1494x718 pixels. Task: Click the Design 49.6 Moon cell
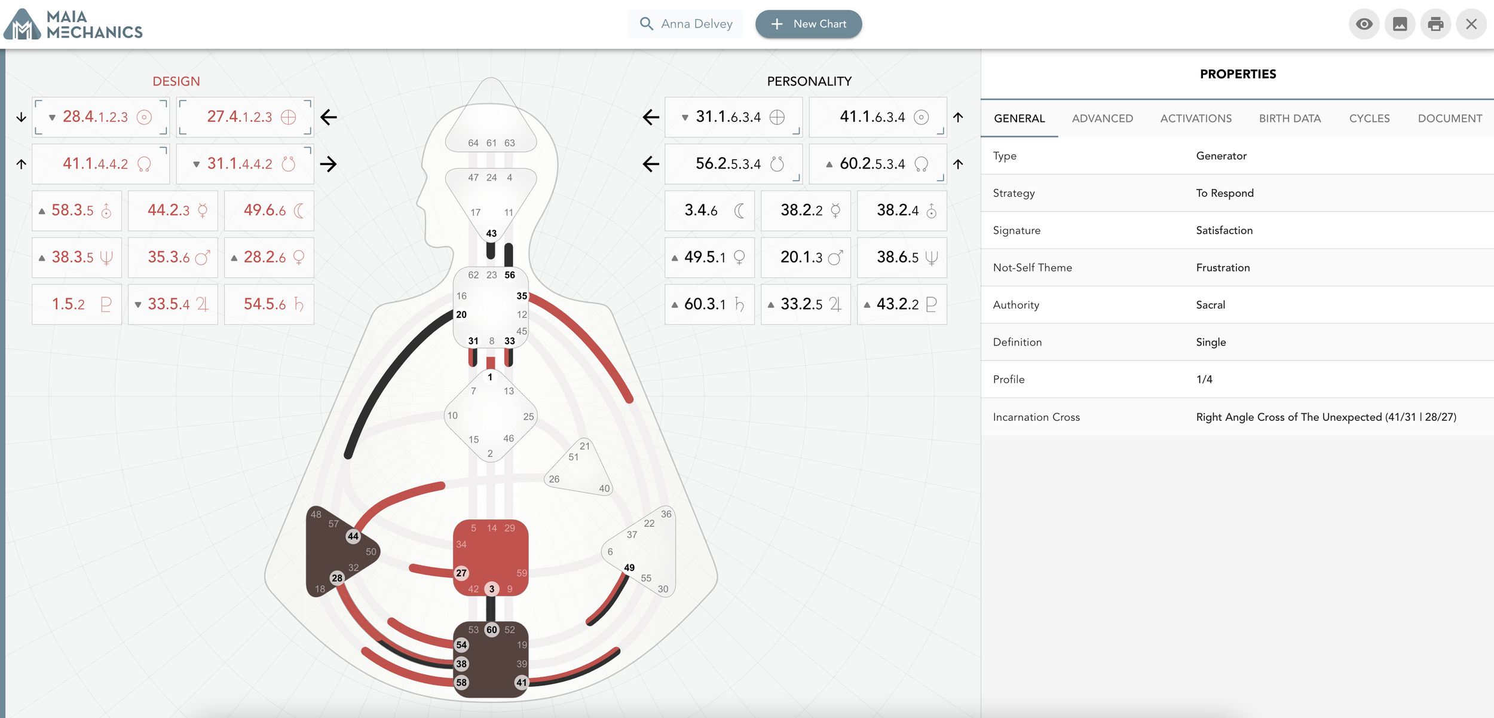(x=269, y=210)
